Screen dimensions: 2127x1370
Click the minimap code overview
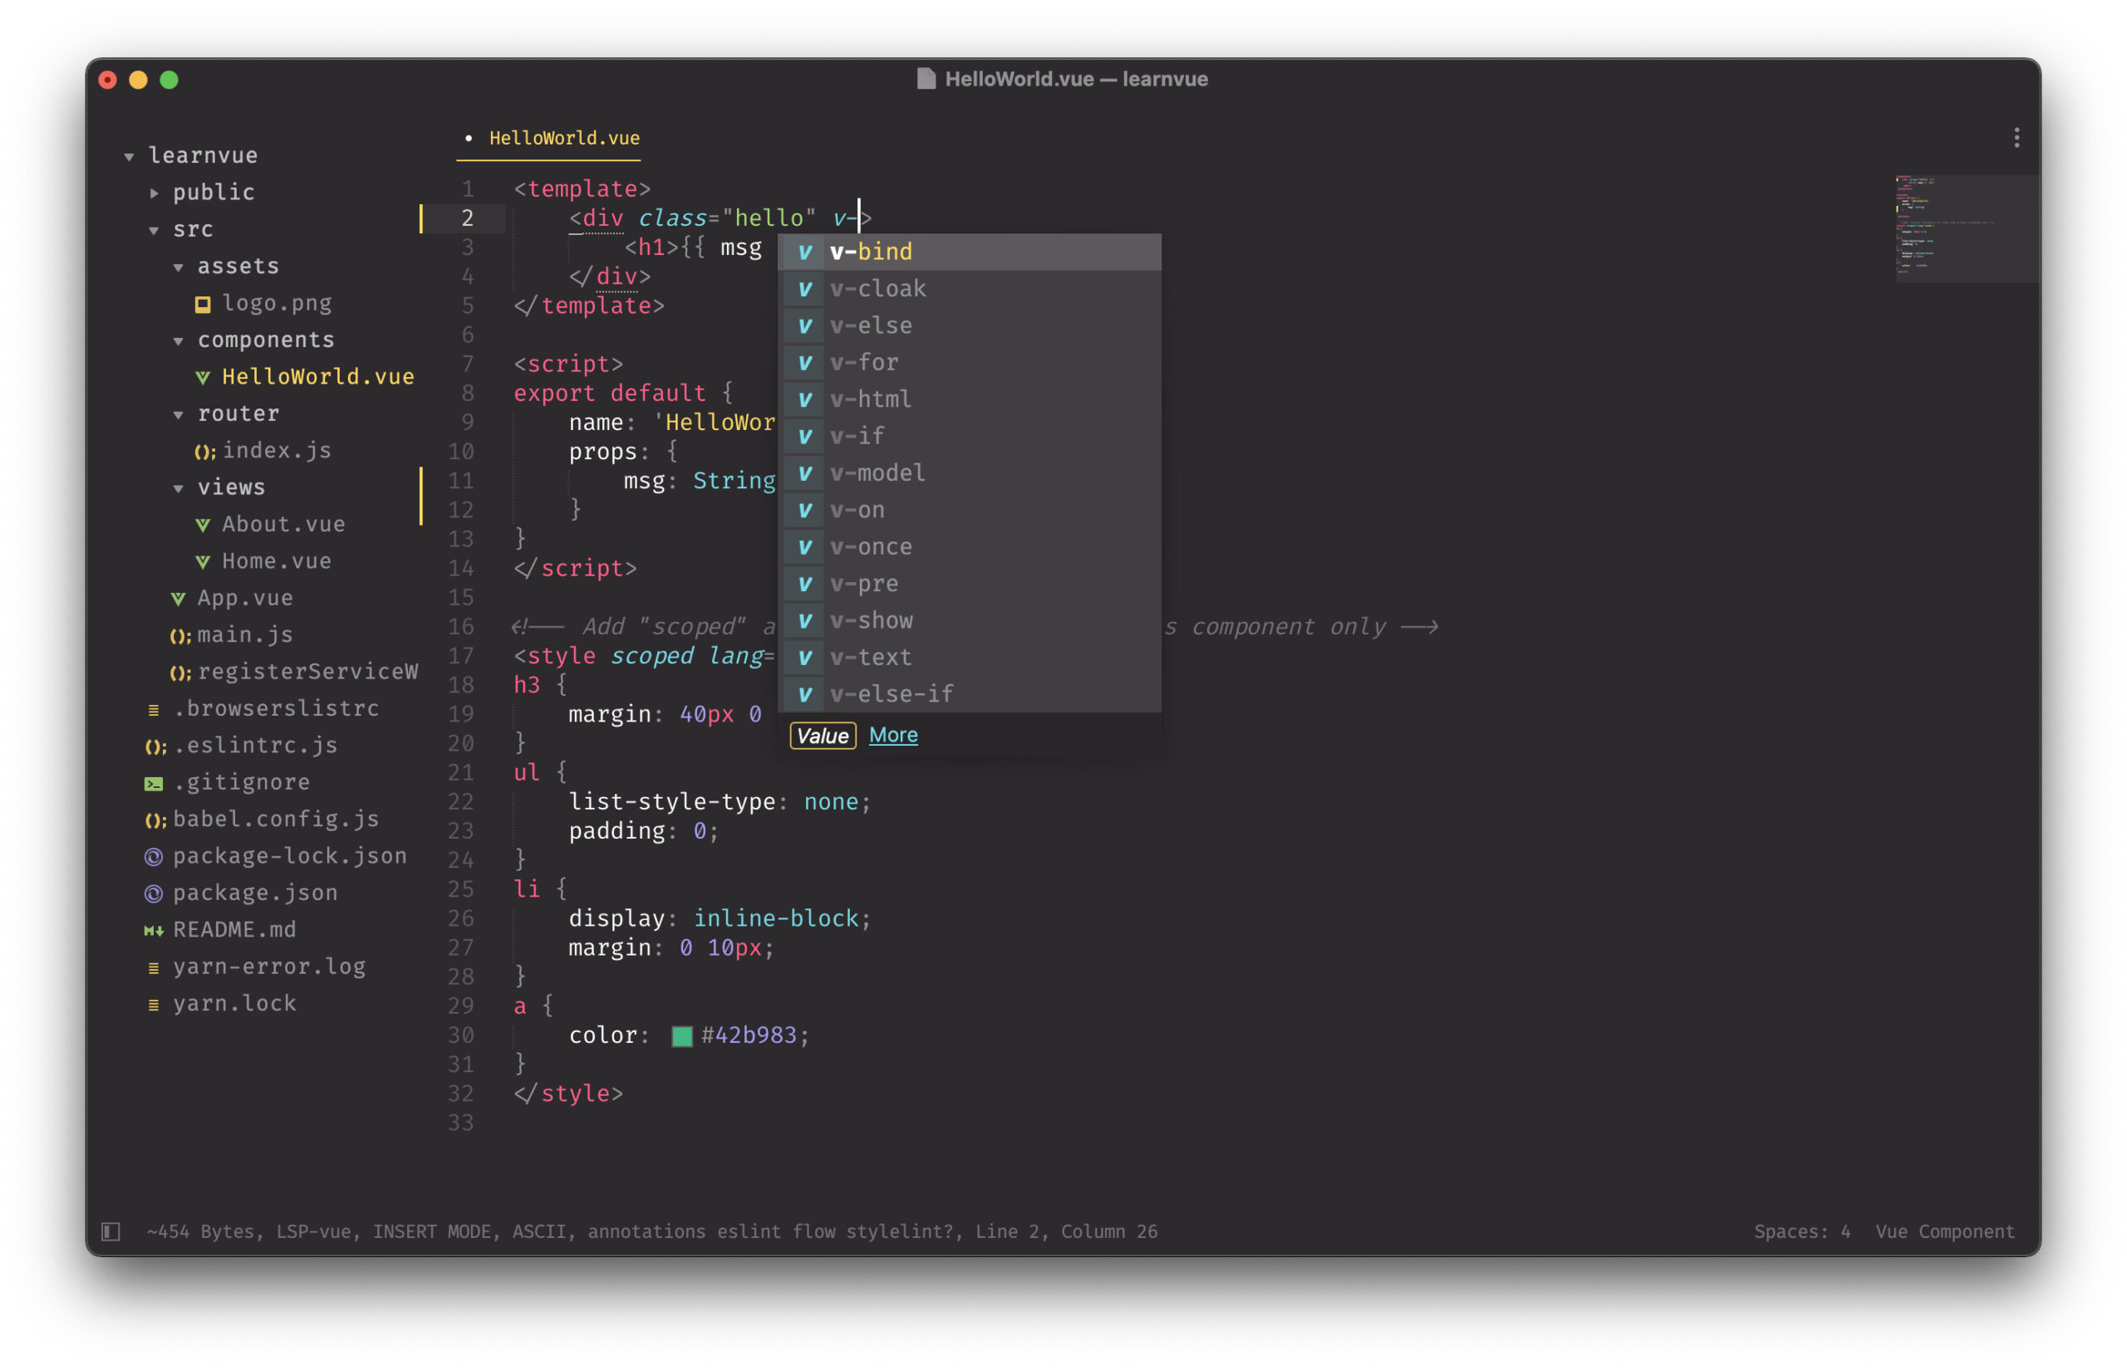(x=1966, y=228)
